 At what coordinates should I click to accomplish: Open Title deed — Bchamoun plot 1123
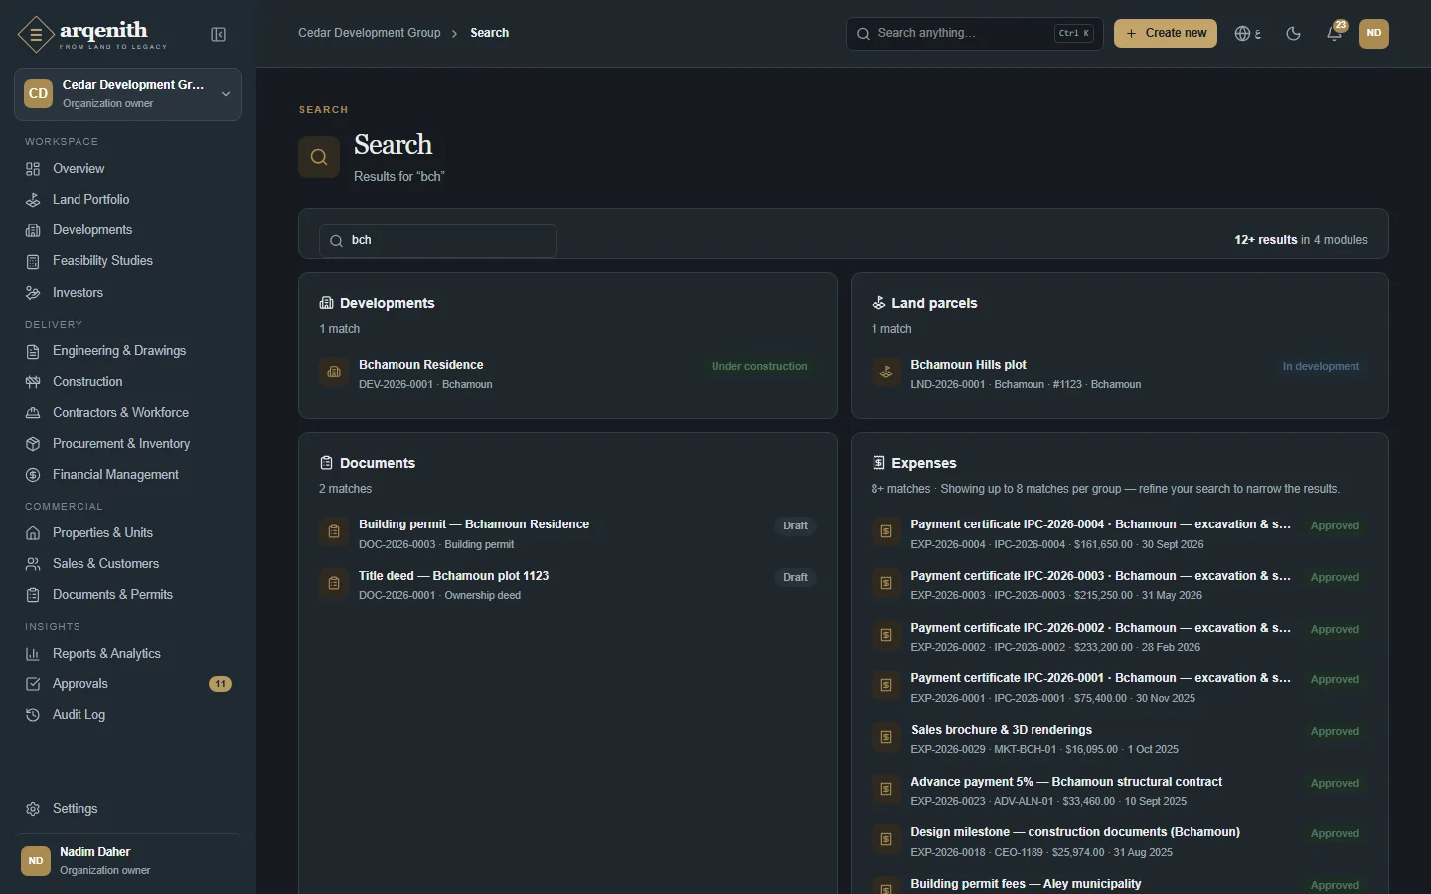pos(567,586)
